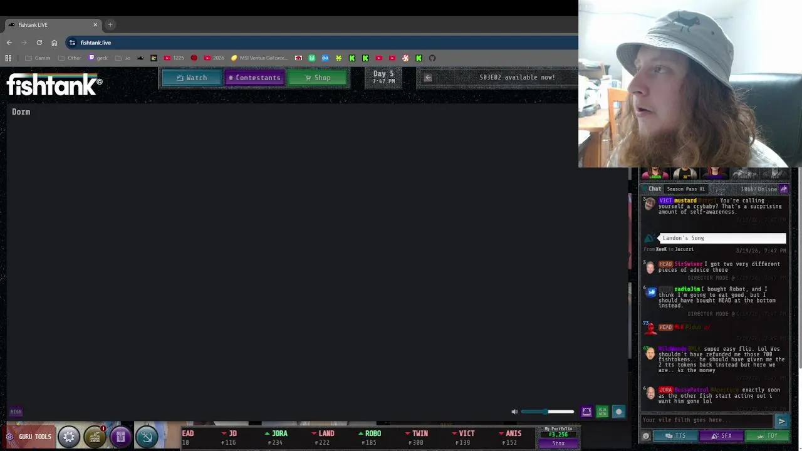Screen dimensions: 802x451
Task: Select the JD stock ticker
Action: [229, 437]
